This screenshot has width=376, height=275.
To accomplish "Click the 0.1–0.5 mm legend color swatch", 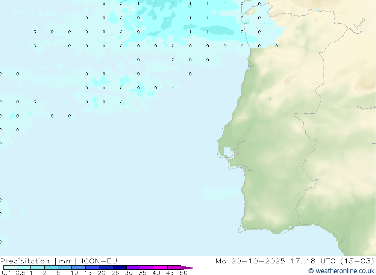I will point(10,267).
